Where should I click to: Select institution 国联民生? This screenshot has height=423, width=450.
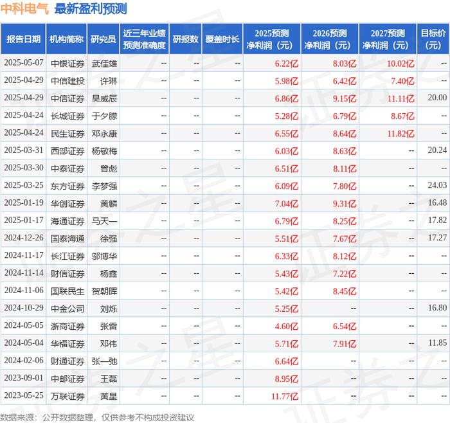pyautogui.click(x=67, y=291)
